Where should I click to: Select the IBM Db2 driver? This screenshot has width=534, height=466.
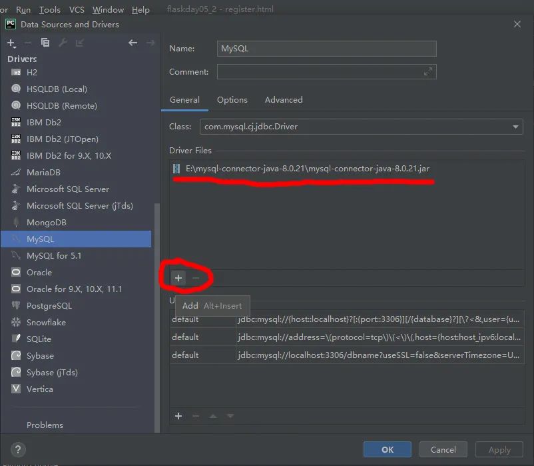(x=76, y=123)
